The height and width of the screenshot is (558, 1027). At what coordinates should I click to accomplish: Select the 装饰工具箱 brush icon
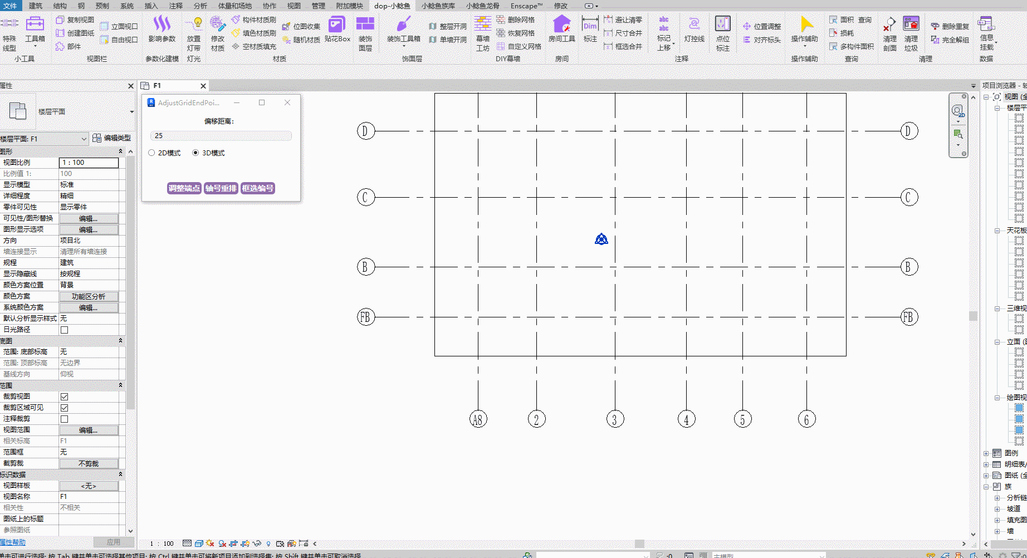(x=403, y=25)
